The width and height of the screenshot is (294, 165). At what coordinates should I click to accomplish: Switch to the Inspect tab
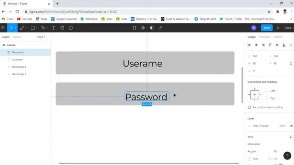pyautogui.click(x=278, y=37)
